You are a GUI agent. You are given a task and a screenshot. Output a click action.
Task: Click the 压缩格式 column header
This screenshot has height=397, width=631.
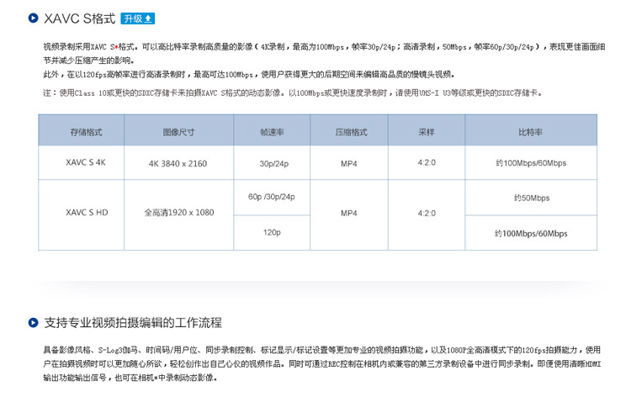350,131
